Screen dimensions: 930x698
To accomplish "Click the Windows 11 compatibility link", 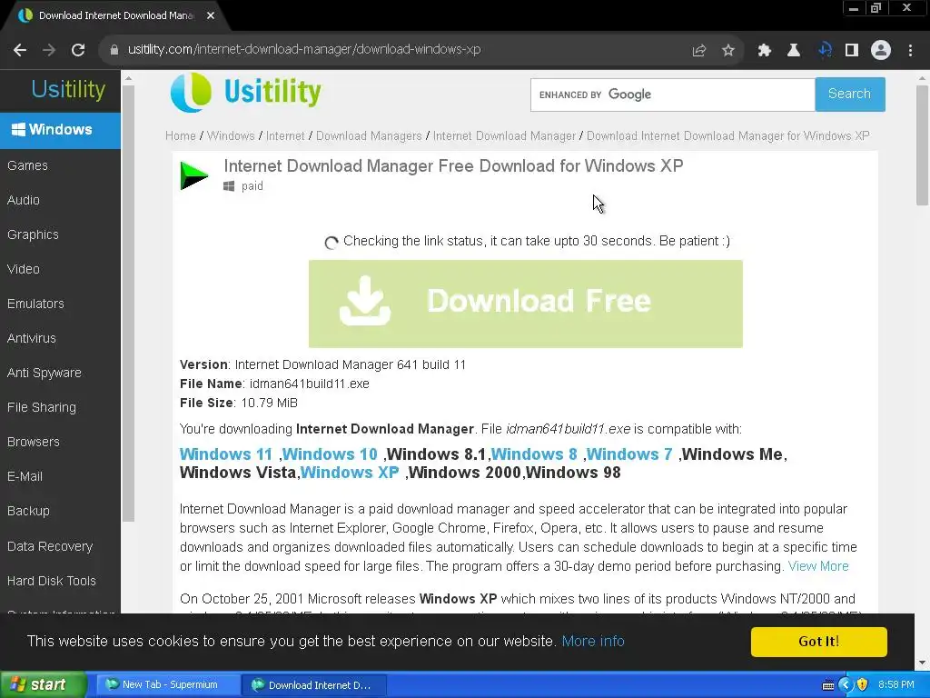I will tap(226, 454).
